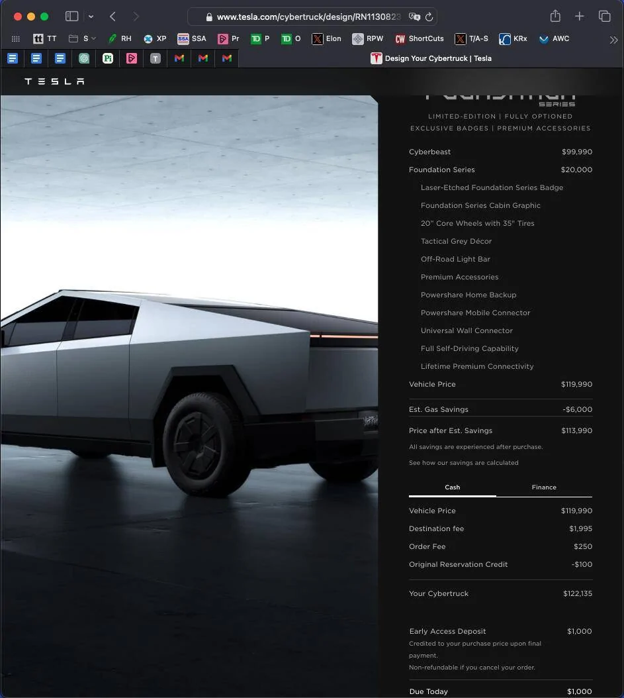Viewport: 624px width, 698px height.
Task: Open the bookmarks grid (apps) icon
Action: [16, 38]
